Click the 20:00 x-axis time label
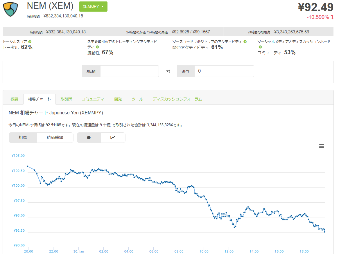Image resolution: width=339 pixels, height=254 pixels. (28, 251)
